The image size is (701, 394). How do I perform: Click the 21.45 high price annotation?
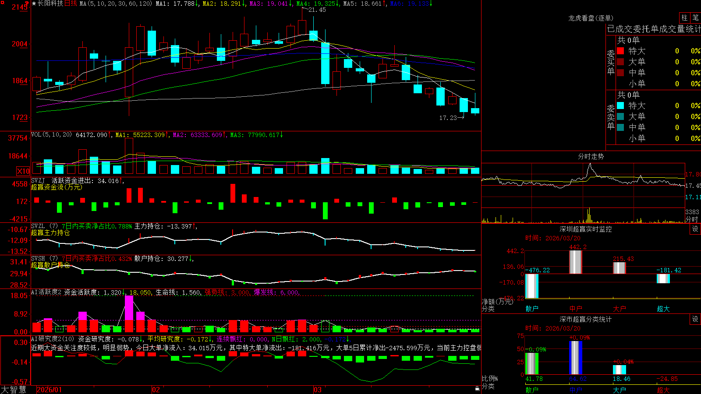(317, 10)
